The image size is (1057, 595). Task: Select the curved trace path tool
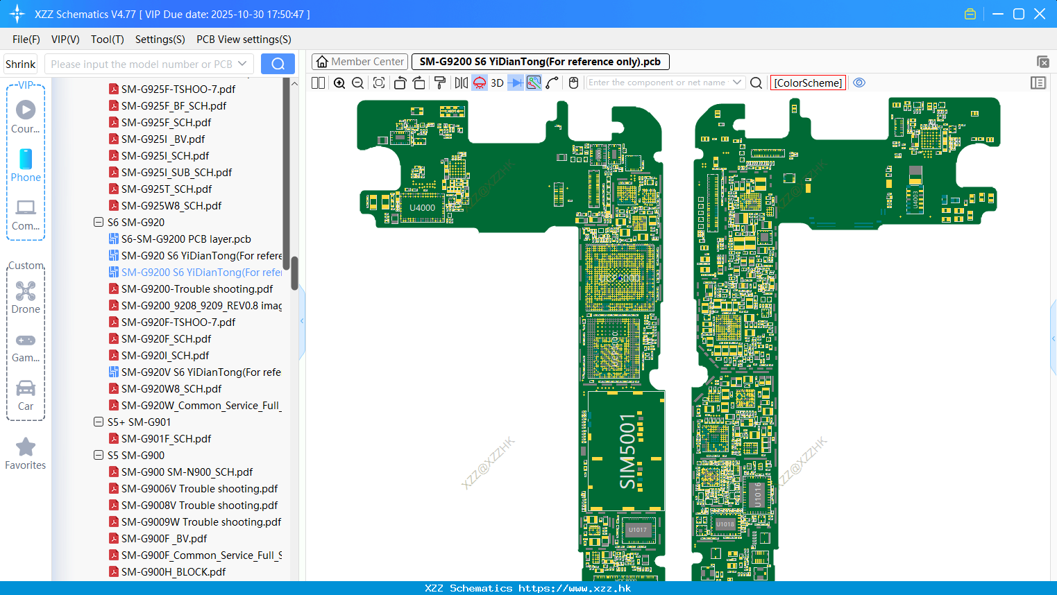552,83
